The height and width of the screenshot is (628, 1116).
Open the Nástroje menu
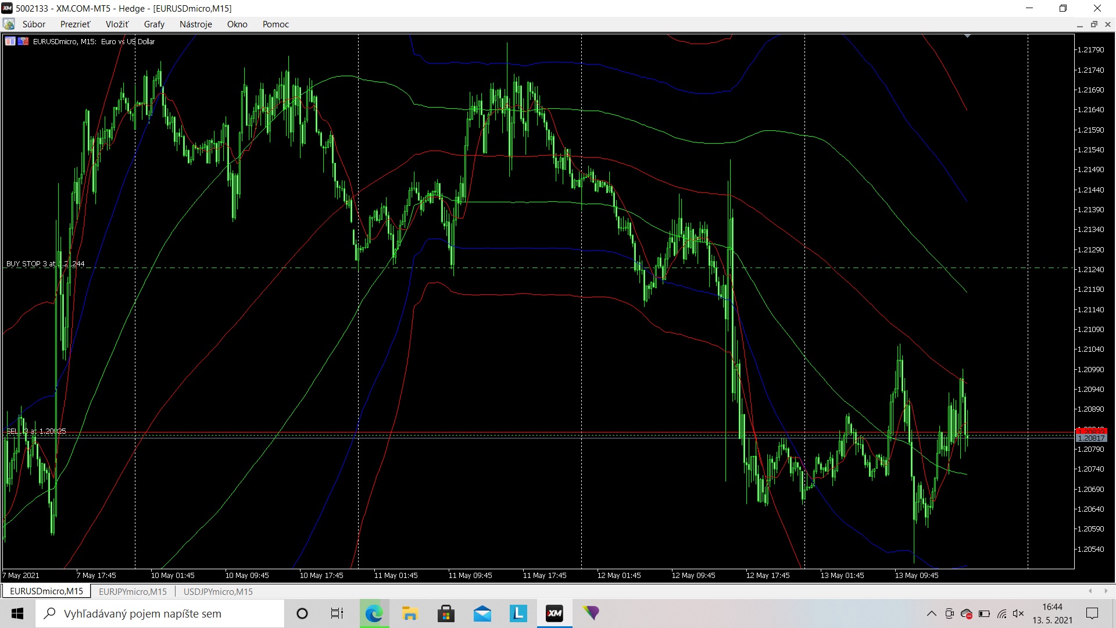(195, 24)
